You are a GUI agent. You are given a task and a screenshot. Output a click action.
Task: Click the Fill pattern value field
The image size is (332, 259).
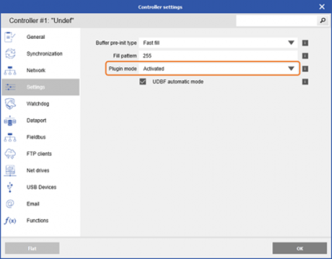218,56
